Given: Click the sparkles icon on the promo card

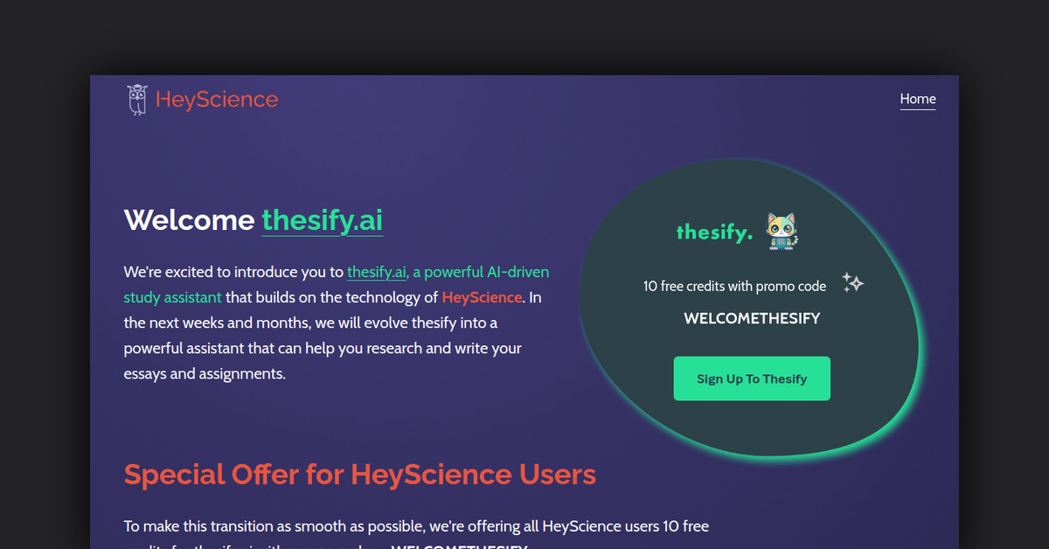Looking at the screenshot, I should coord(852,282).
